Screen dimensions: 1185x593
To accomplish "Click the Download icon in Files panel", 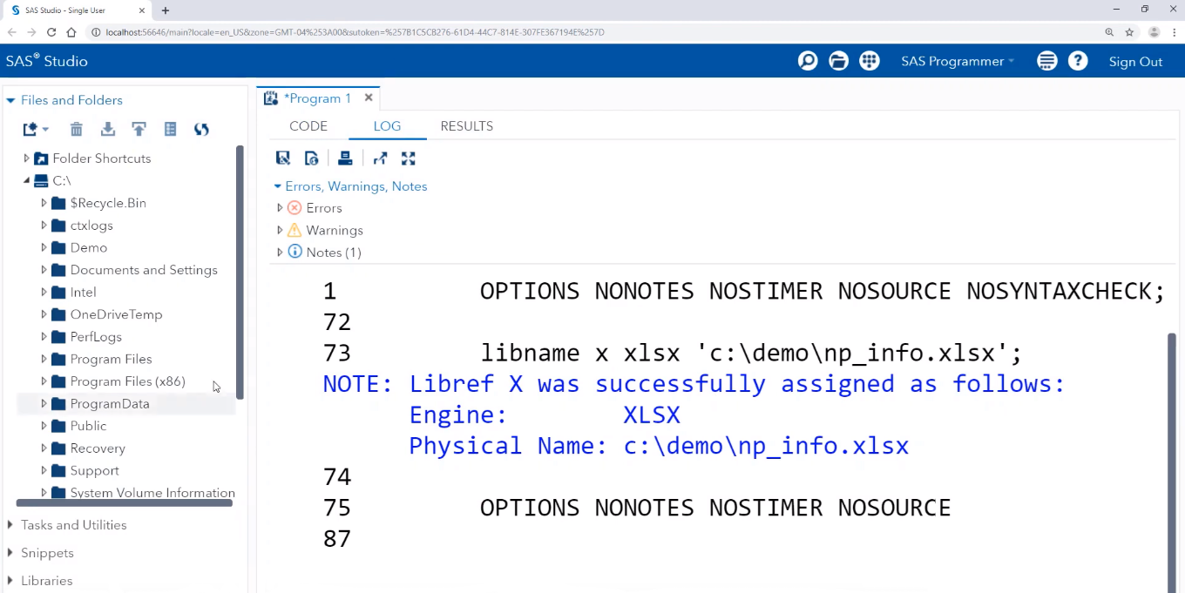I will [x=108, y=129].
